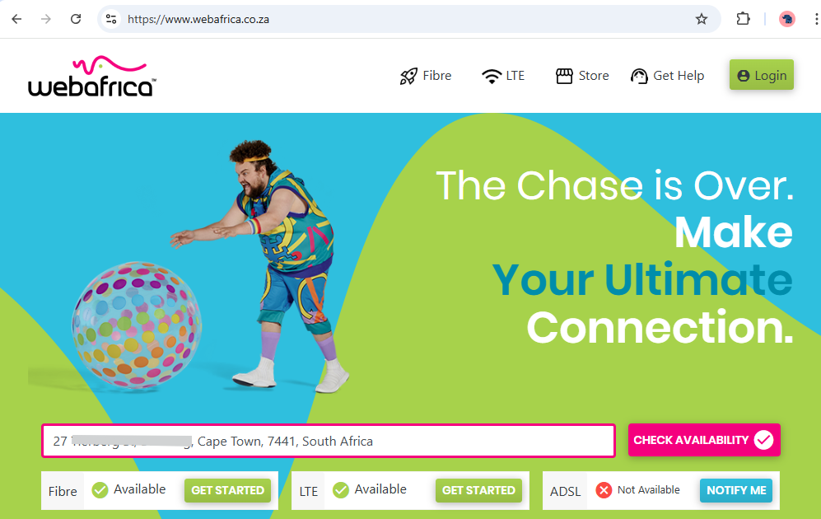
Task: Open the Fibre menu item
Action: click(x=425, y=76)
